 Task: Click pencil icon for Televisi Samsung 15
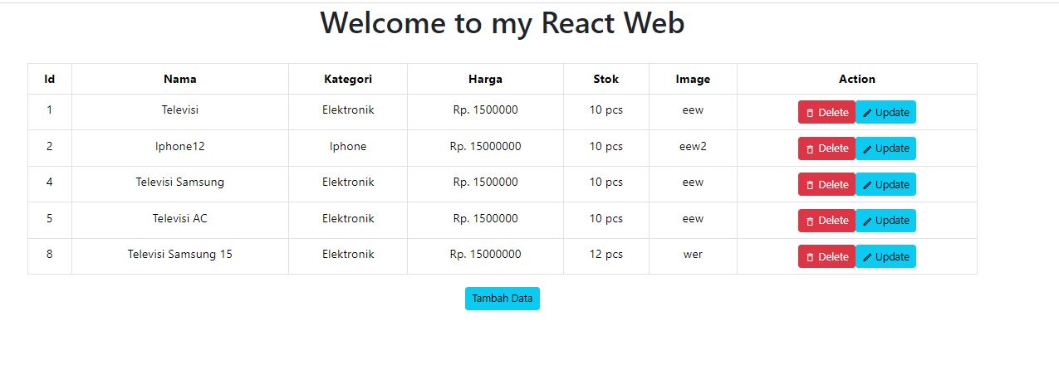(x=867, y=257)
